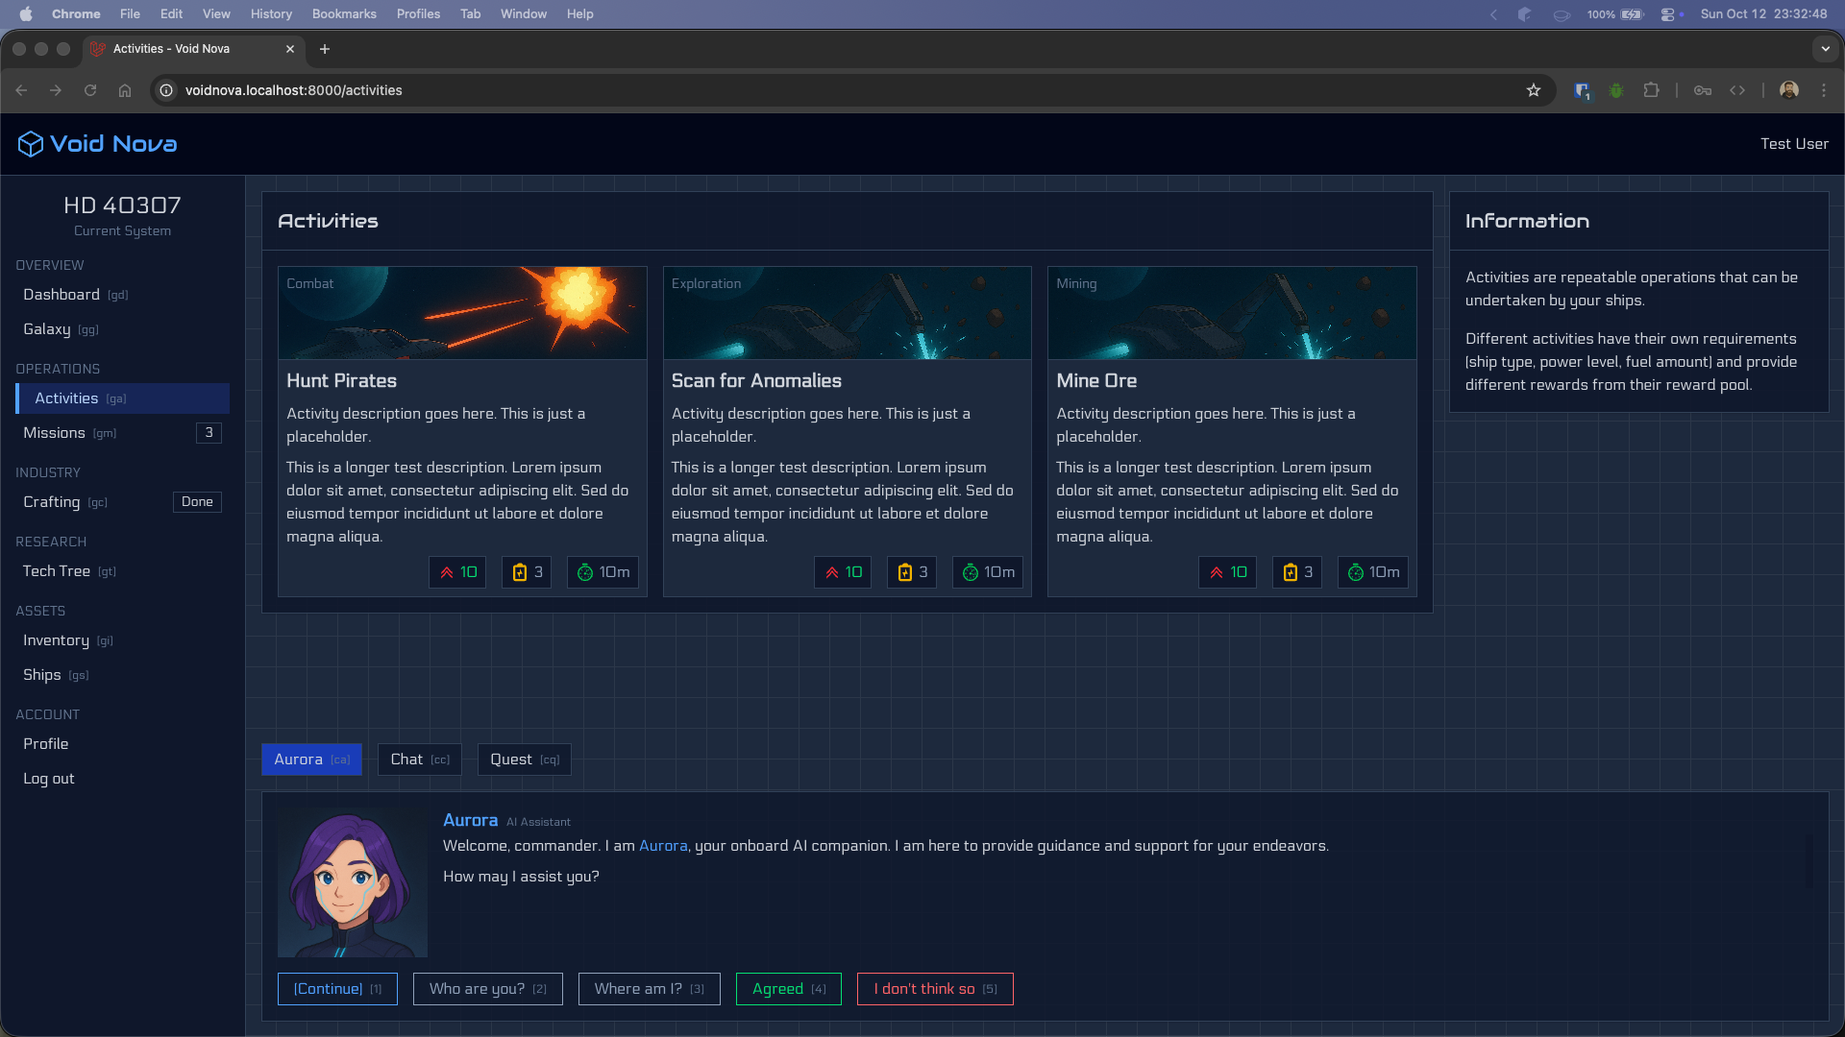Click the Void Nova cube logo icon

tap(31, 144)
